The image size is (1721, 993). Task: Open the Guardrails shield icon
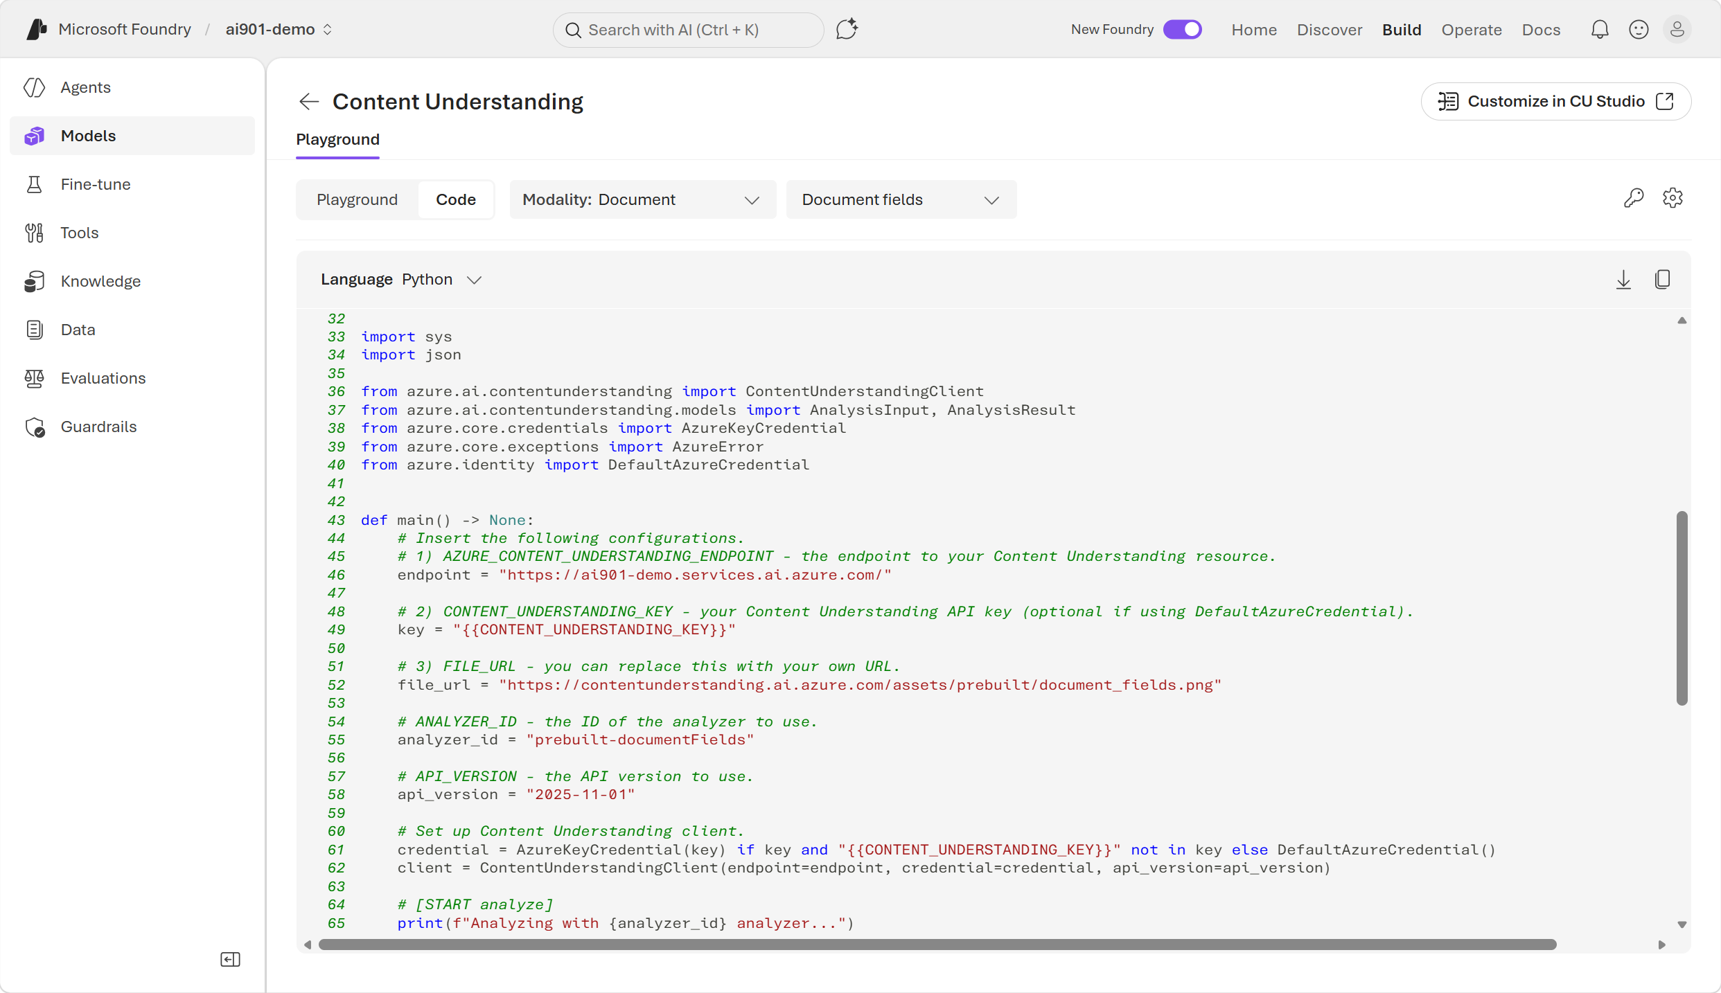35,427
